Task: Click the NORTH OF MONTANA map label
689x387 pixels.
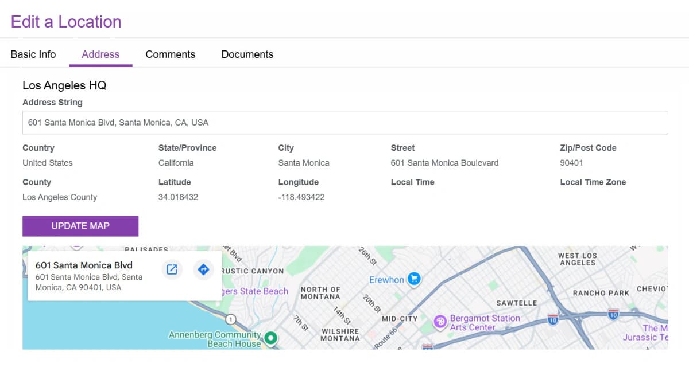Action: click(x=320, y=293)
